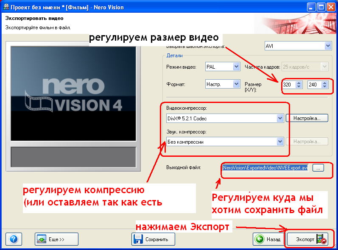Image resolution: width=338 pixels, height=250 pixels.
Task: Click the Видеокомпрессор: label
Action: (x=187, y=108)
